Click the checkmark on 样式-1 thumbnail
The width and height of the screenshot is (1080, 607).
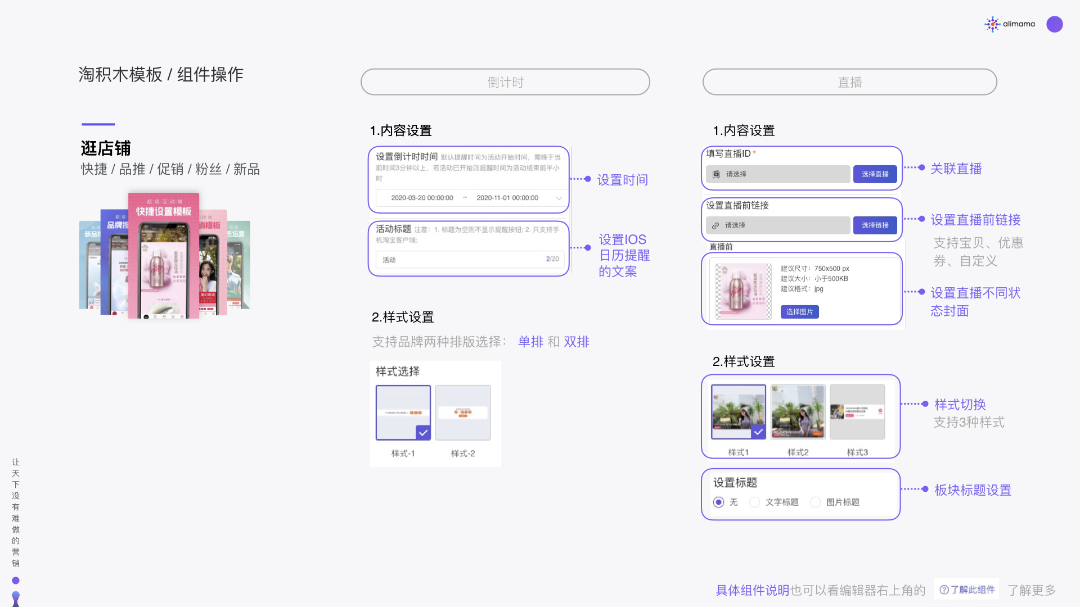(423, 432)
